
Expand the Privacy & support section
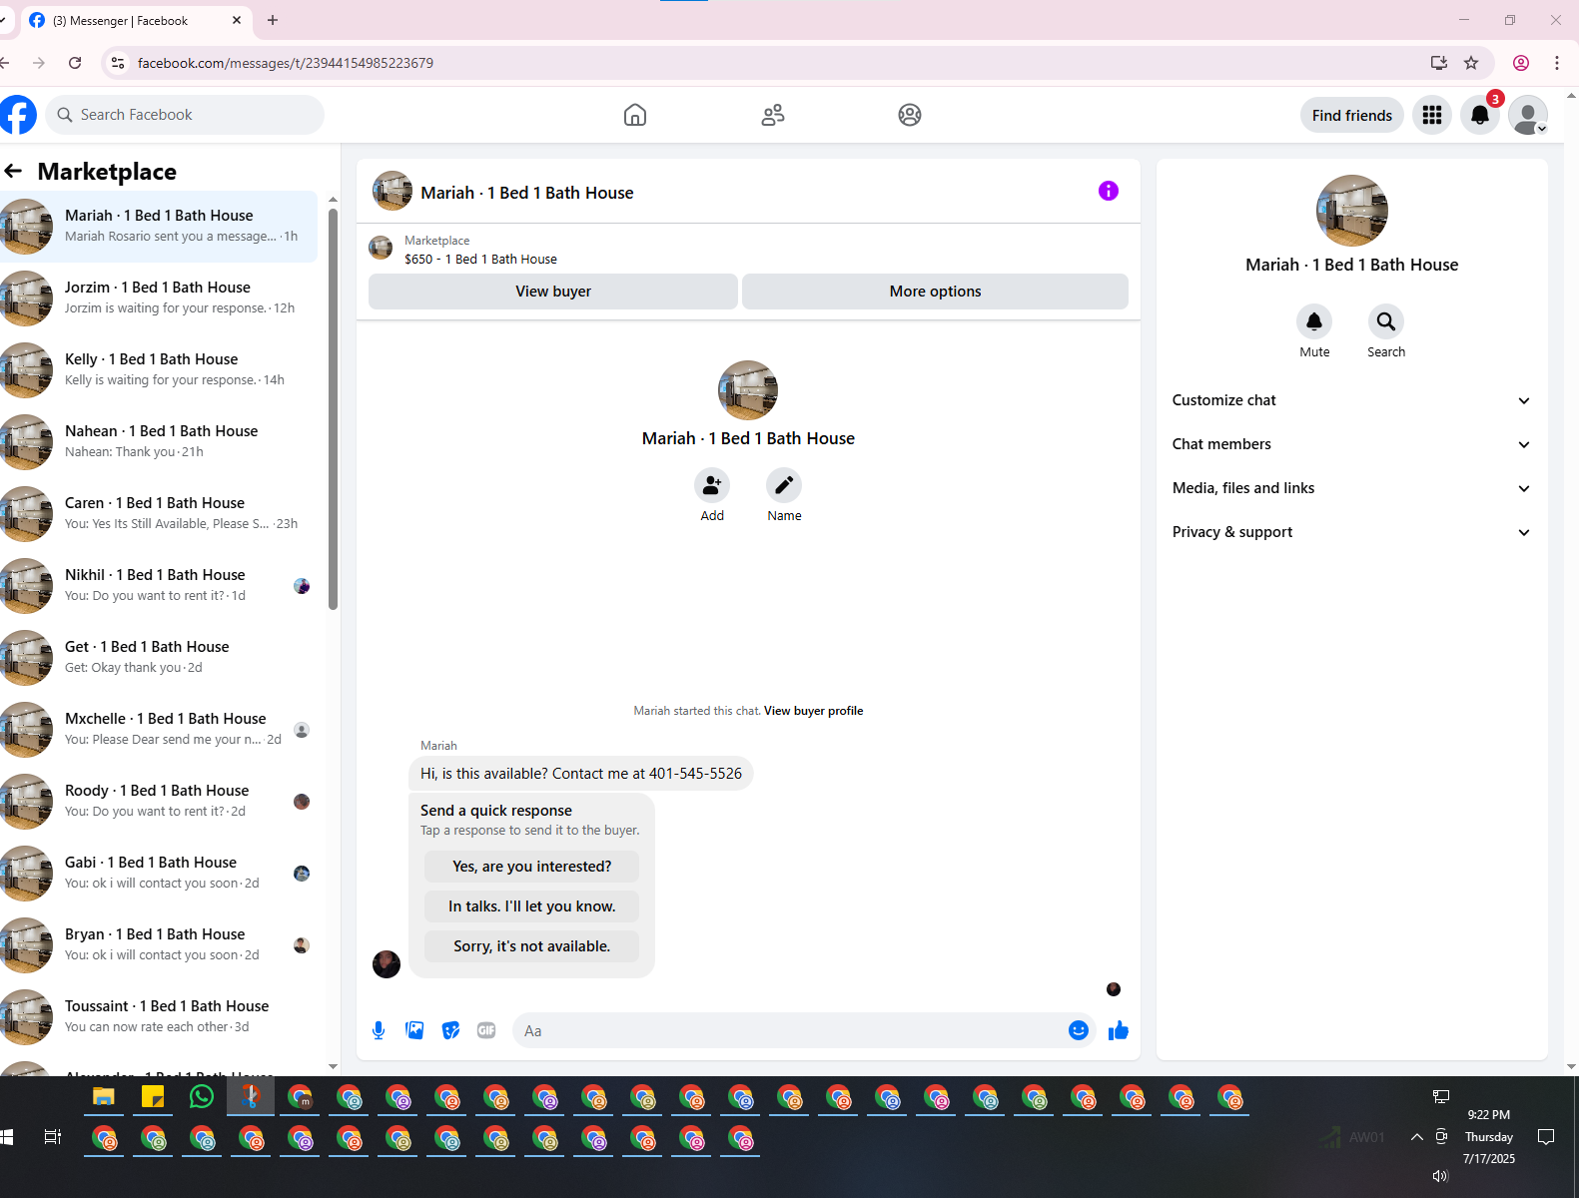pyautogui.click(x=1351, y=532)
